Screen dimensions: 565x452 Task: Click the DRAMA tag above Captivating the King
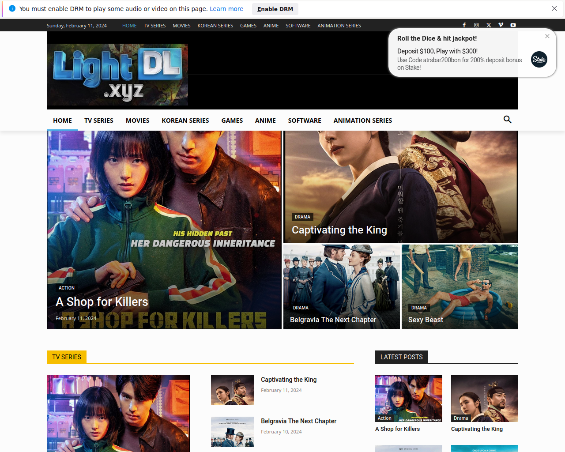[302, 217]
